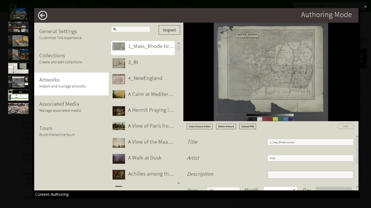This screenshot has width=371, height=208.
Task: Open Associated Media section
Action: pyautogui.click(x=71, y=107)
